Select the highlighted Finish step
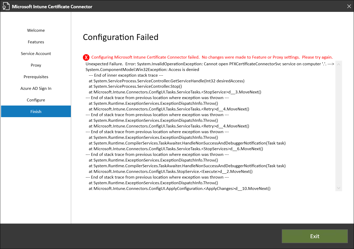Image resolution: width=354 pixels, height=249 pixels. coord(36,111)
